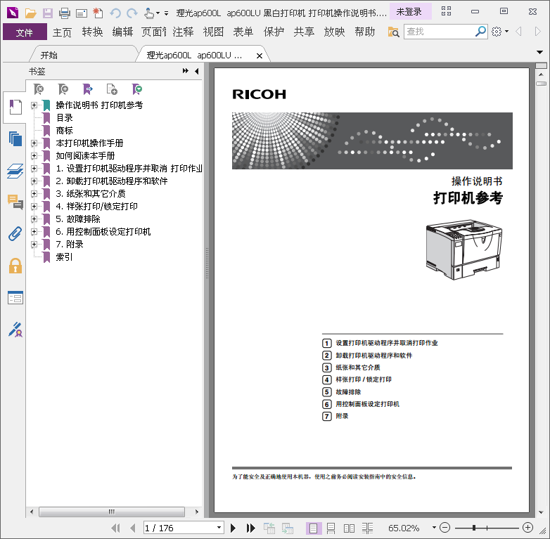The height and width of the screenshot is (539, 550).
Task: Click the set bookmark destination icon
Action: (88, 89)
